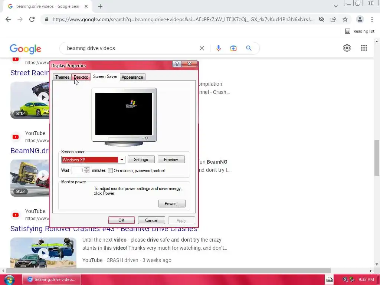The image size is (380, 285).
Task: Switch to the Desktop tab
Action: (81, 77)
